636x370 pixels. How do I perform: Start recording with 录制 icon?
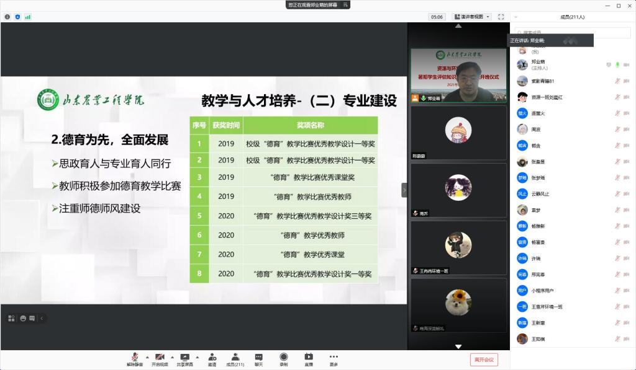coord(283,358)
